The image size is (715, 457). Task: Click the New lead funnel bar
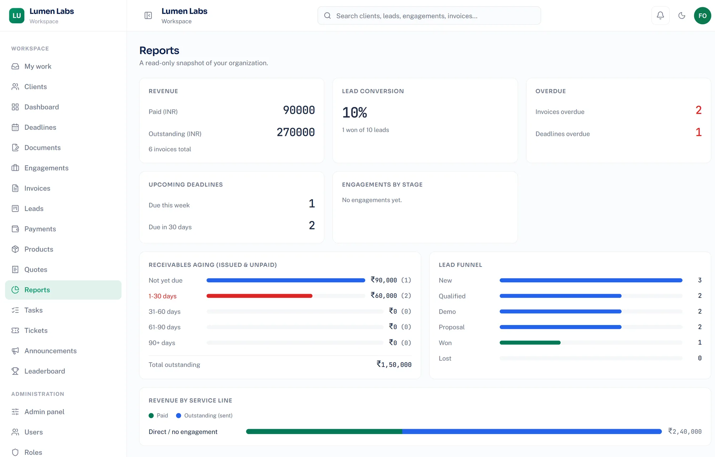[591, 280]
